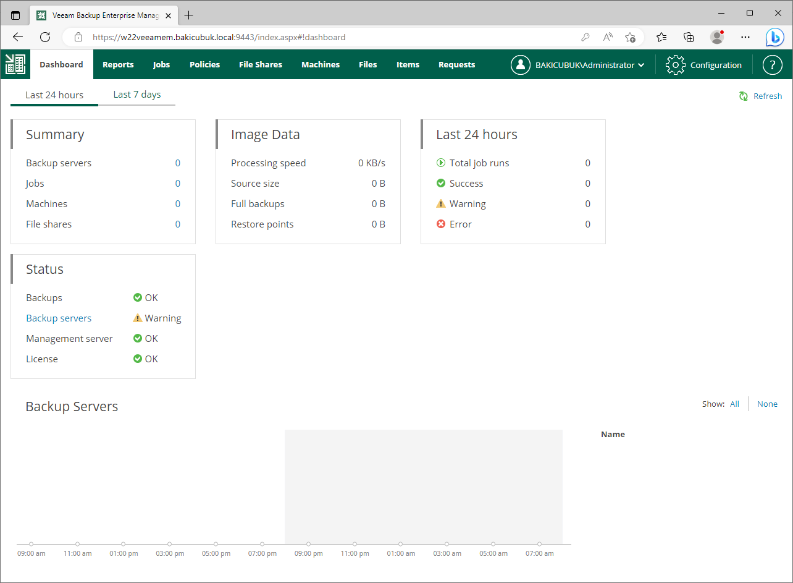
Task: Click the Total job runs play icon
Action: point(441,163)
